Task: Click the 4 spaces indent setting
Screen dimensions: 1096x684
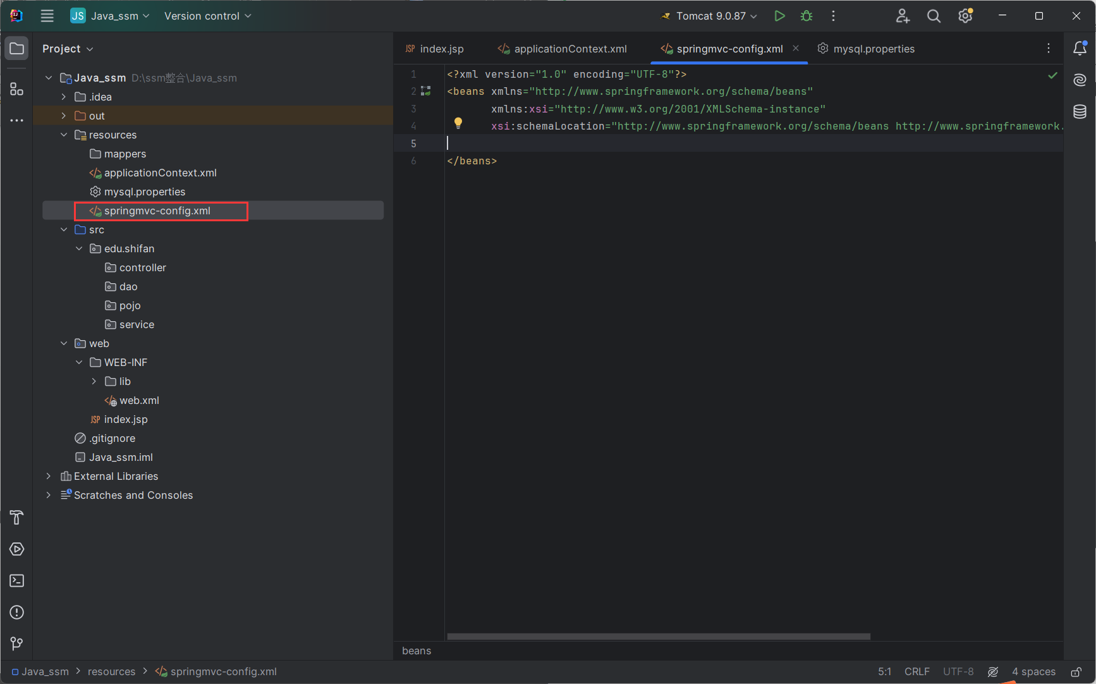Action: [1033, 671]
